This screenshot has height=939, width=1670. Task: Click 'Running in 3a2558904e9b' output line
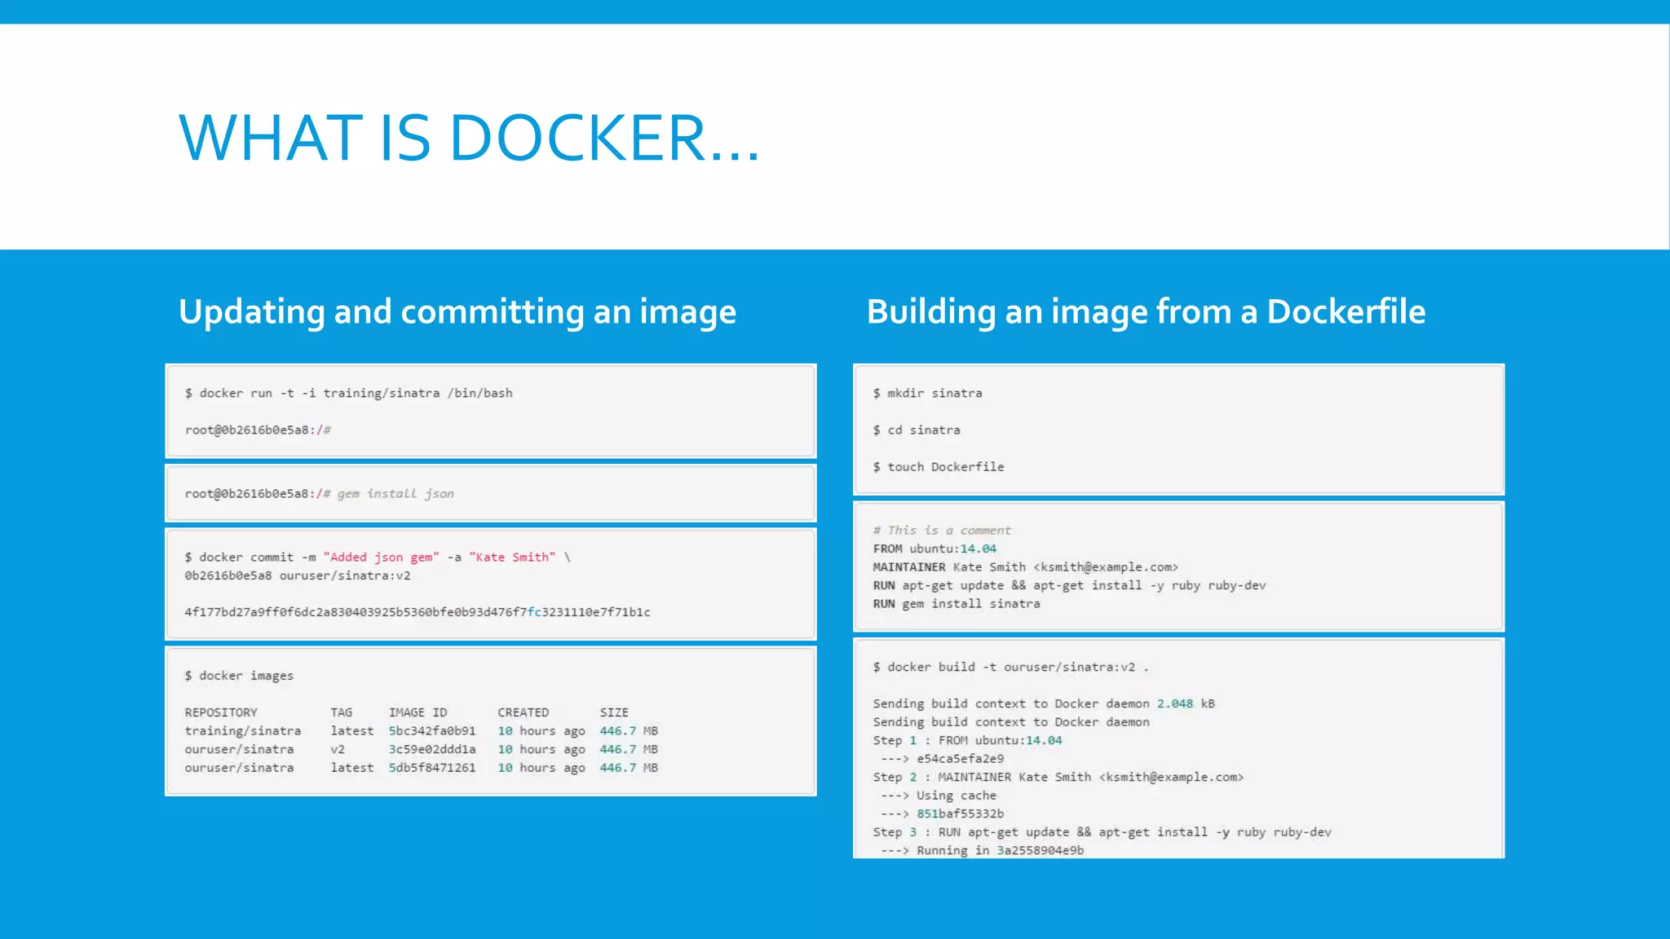point(983,850)
